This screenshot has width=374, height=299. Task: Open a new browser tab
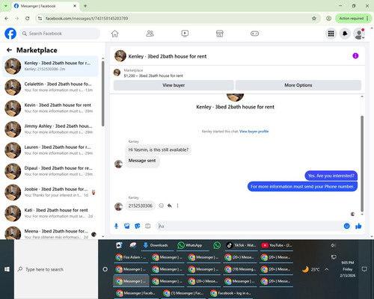(85, 6)
